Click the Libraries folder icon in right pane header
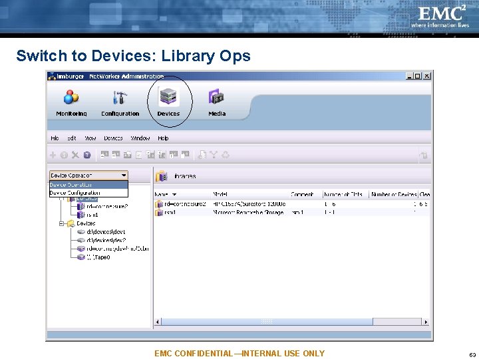This screenshot has width=479, height=359. click(x=162, y=176)
